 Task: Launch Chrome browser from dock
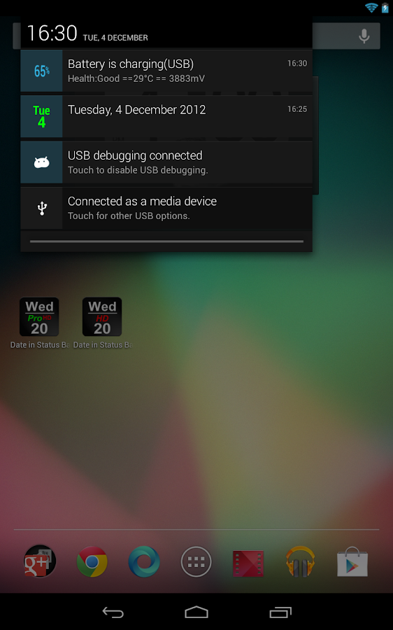click(92, 561)
